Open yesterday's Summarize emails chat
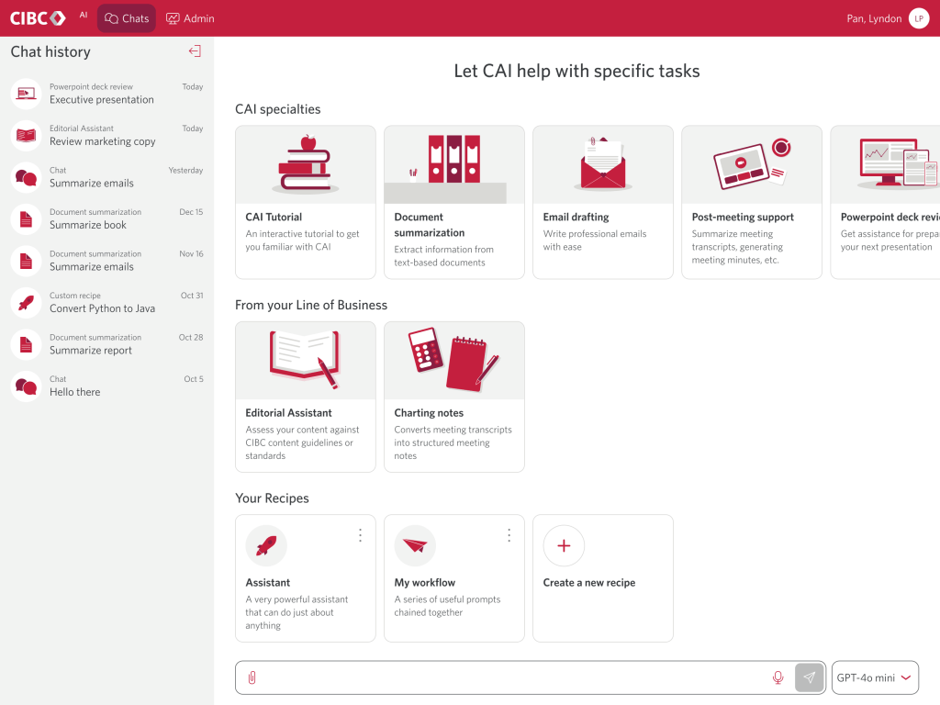940x705 pixels. (x=106, y=177)
